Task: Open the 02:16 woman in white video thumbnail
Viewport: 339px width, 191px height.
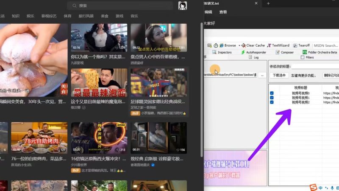Action: 99,38
